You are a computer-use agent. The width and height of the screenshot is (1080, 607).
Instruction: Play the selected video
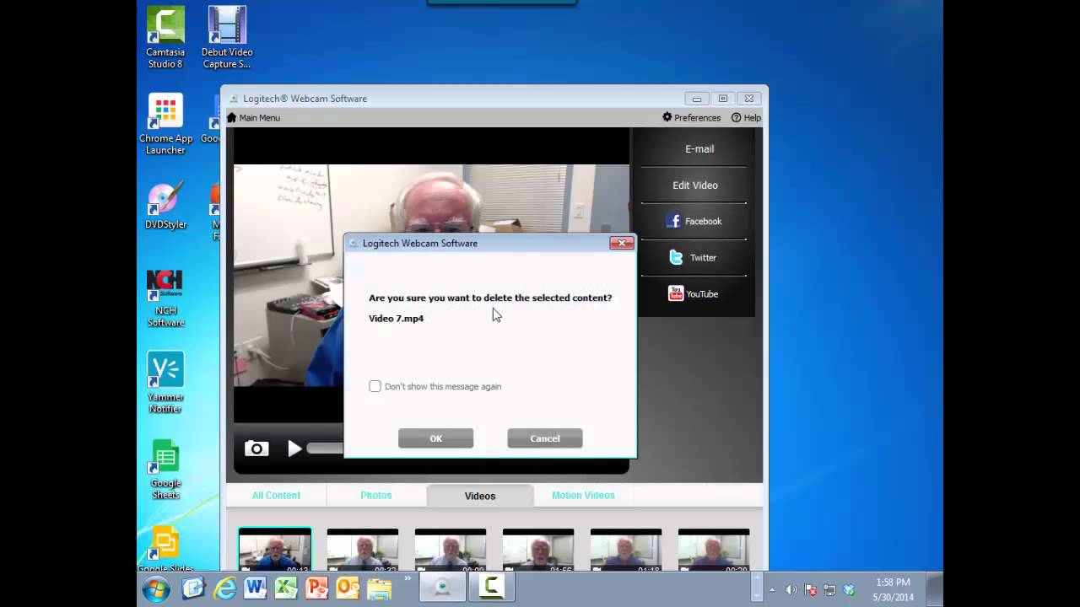click(294, 449)
